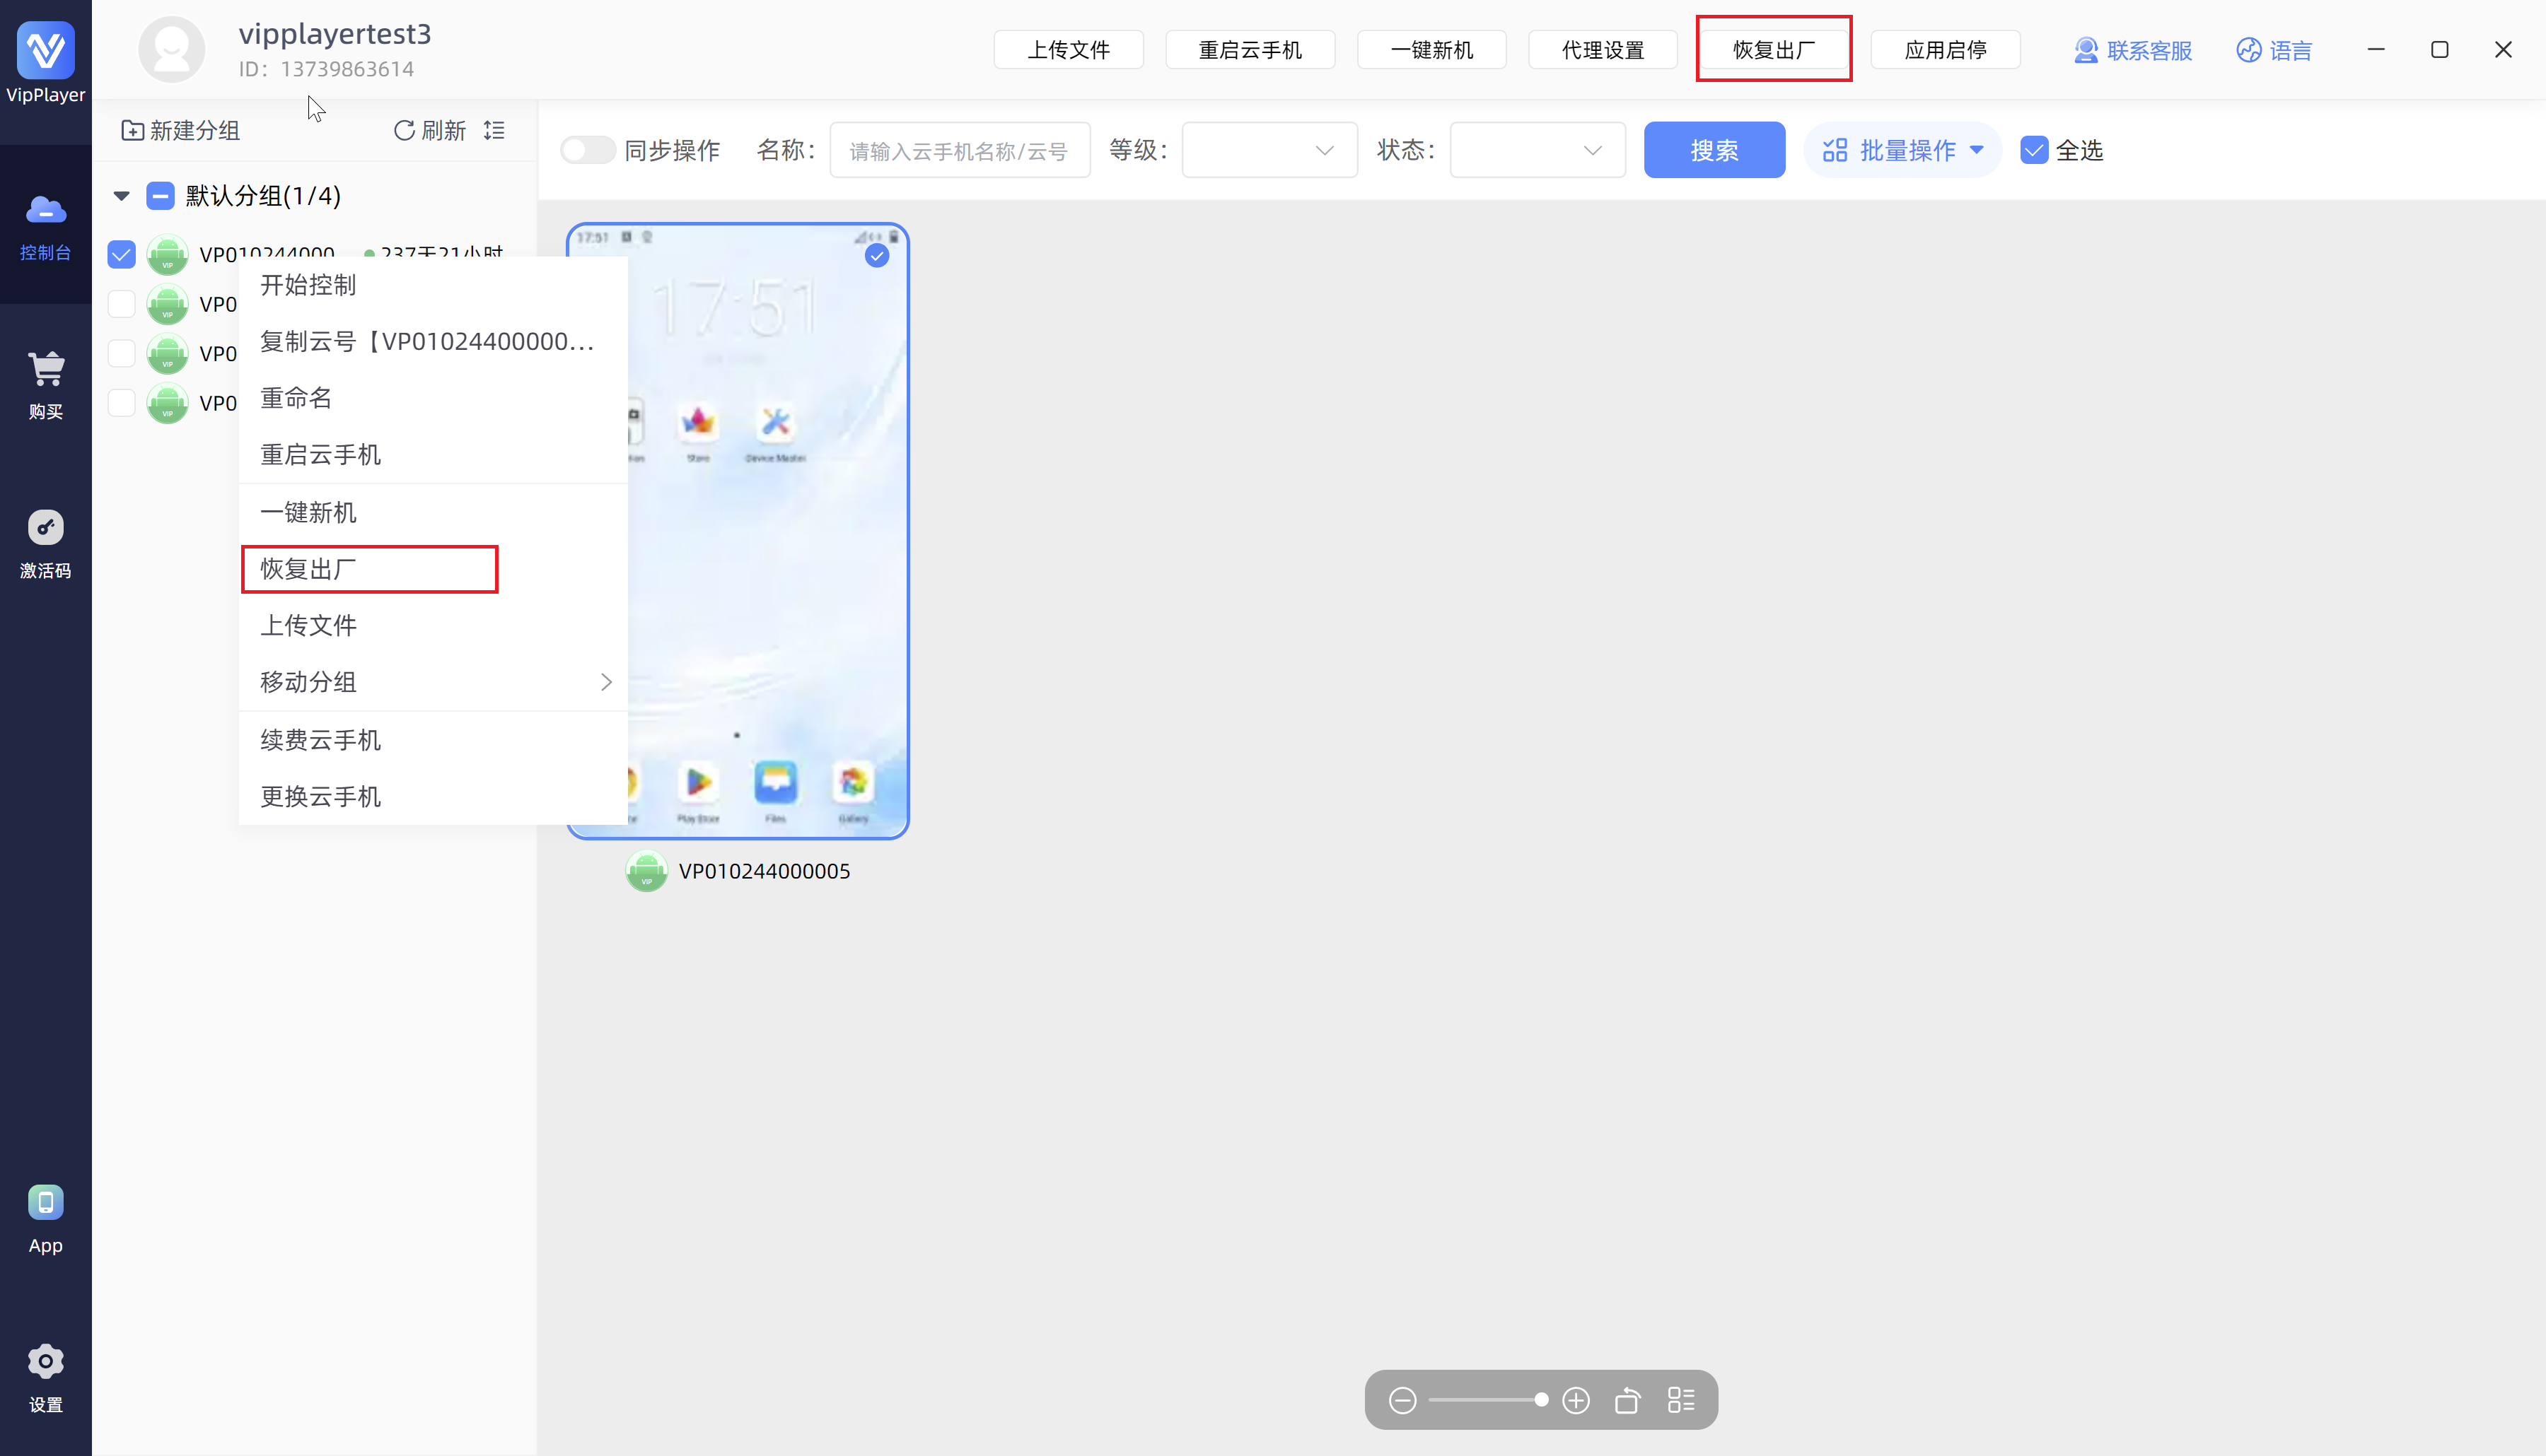The image size is (2546, 1456).
Task: Switch to list view icon in bottom toolbar
Action: tap(1680, 1401)
